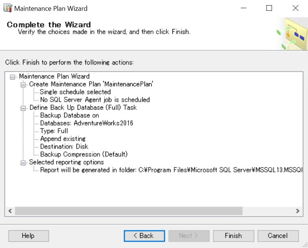Click the horizontal scrollbar thumb
308x248 pixels.
[x=129, y=211]
